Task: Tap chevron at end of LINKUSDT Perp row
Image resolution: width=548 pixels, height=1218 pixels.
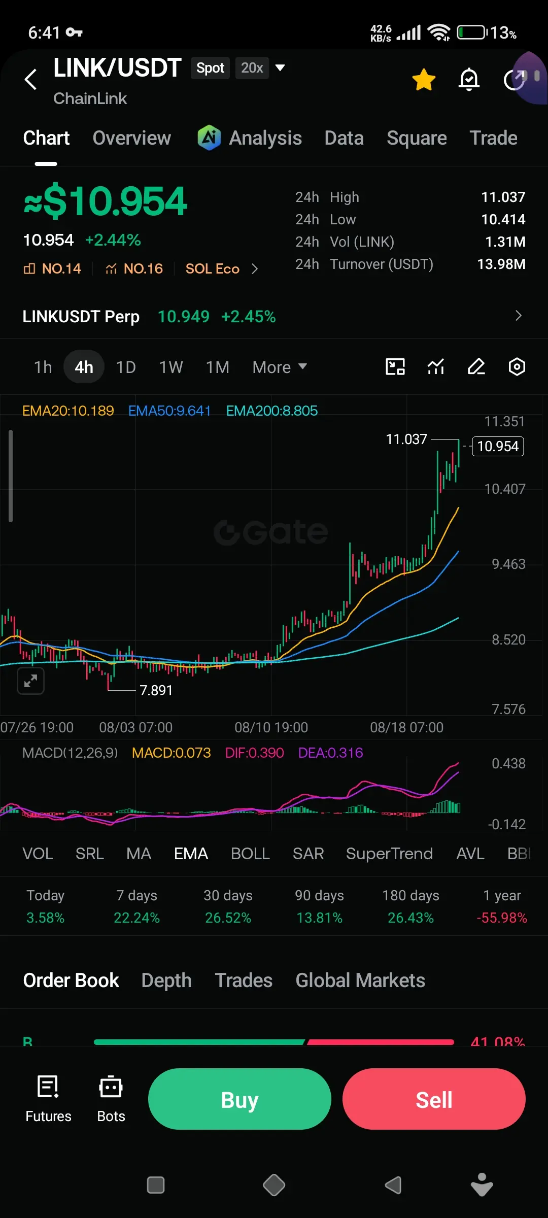Action: tap(518, 316)
